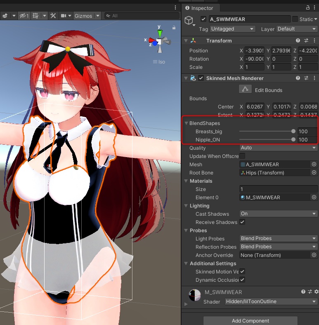
Task: Toggle the Static checkbox
Action: pos(295,19)
